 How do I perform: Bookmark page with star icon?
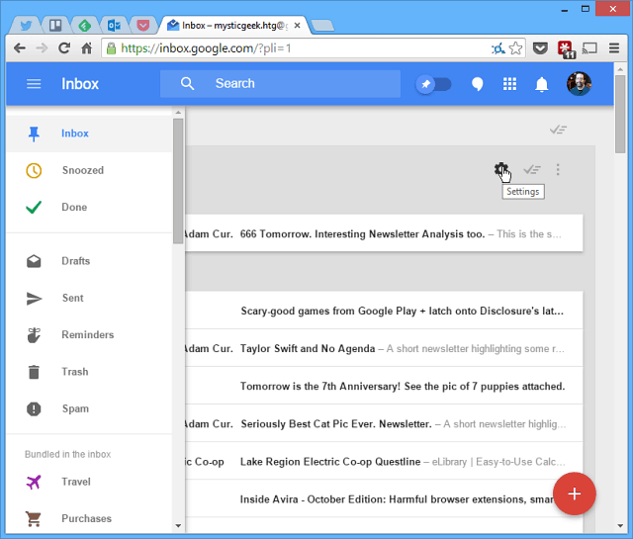coord(515,48)
